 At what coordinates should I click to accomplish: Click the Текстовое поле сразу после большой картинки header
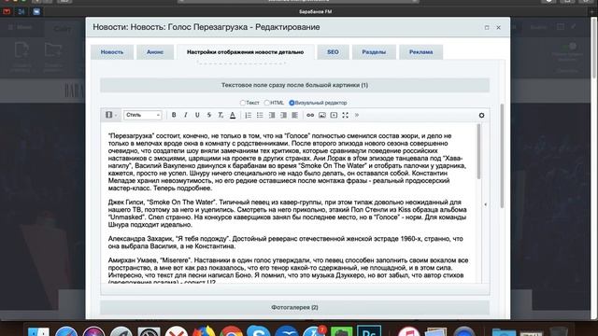pyautogui.click(x=294, y=85)
